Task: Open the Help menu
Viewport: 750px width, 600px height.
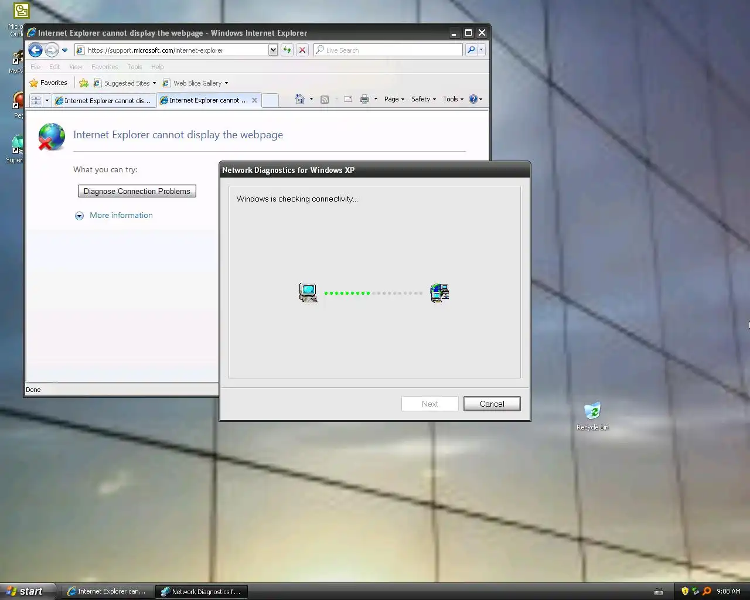Action: point(158,67)
